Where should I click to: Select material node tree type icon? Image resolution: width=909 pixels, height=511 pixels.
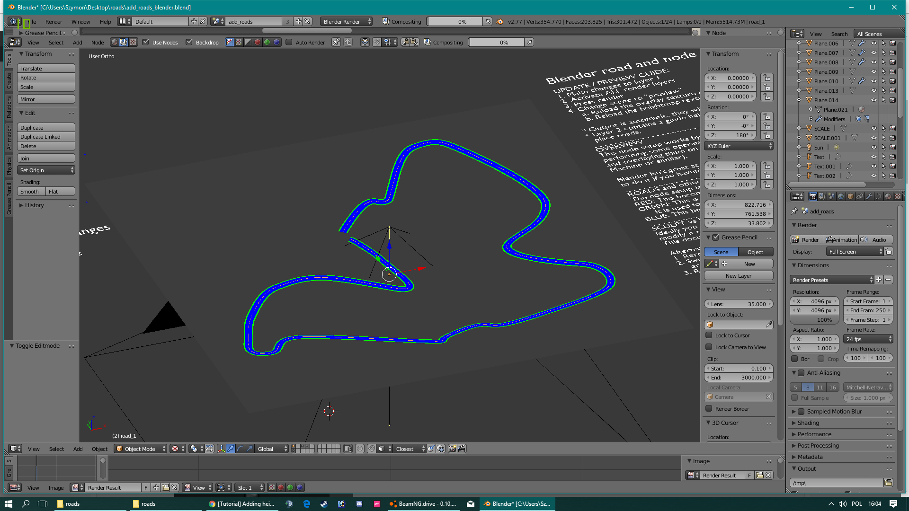click(114, 42)
